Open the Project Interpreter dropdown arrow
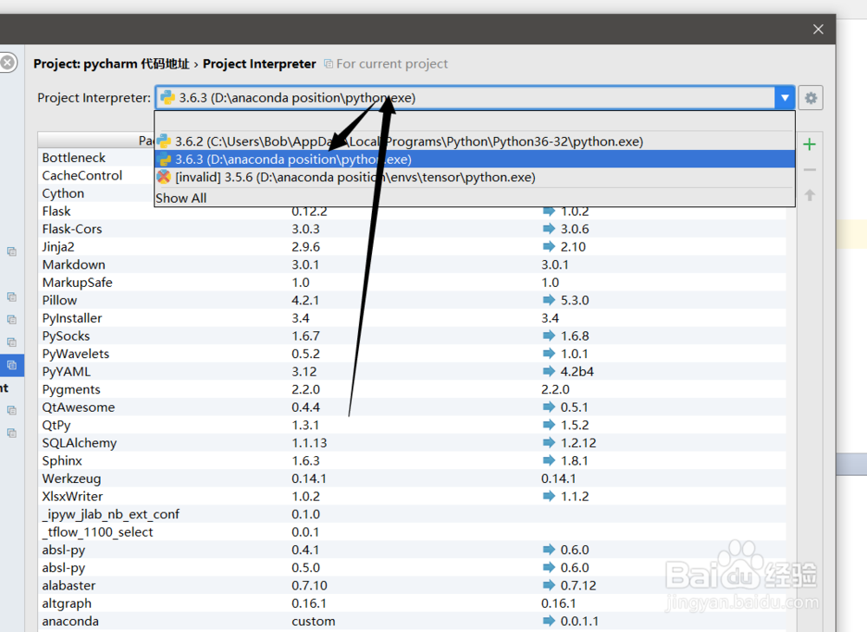The height and width of the screenshot is (632, 867). [x=785, y=98]
